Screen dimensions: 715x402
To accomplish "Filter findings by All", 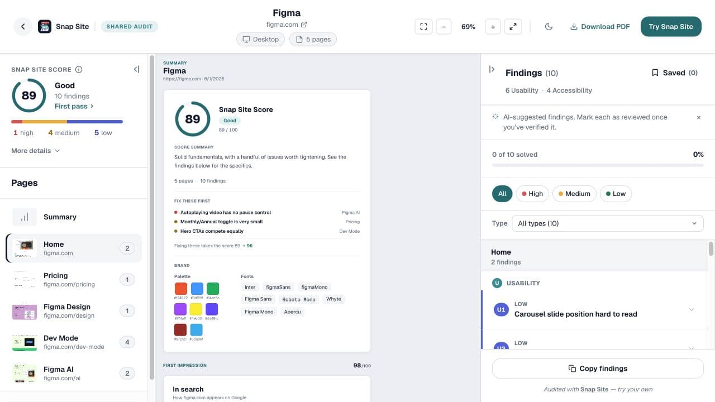I will pos(502,194).
